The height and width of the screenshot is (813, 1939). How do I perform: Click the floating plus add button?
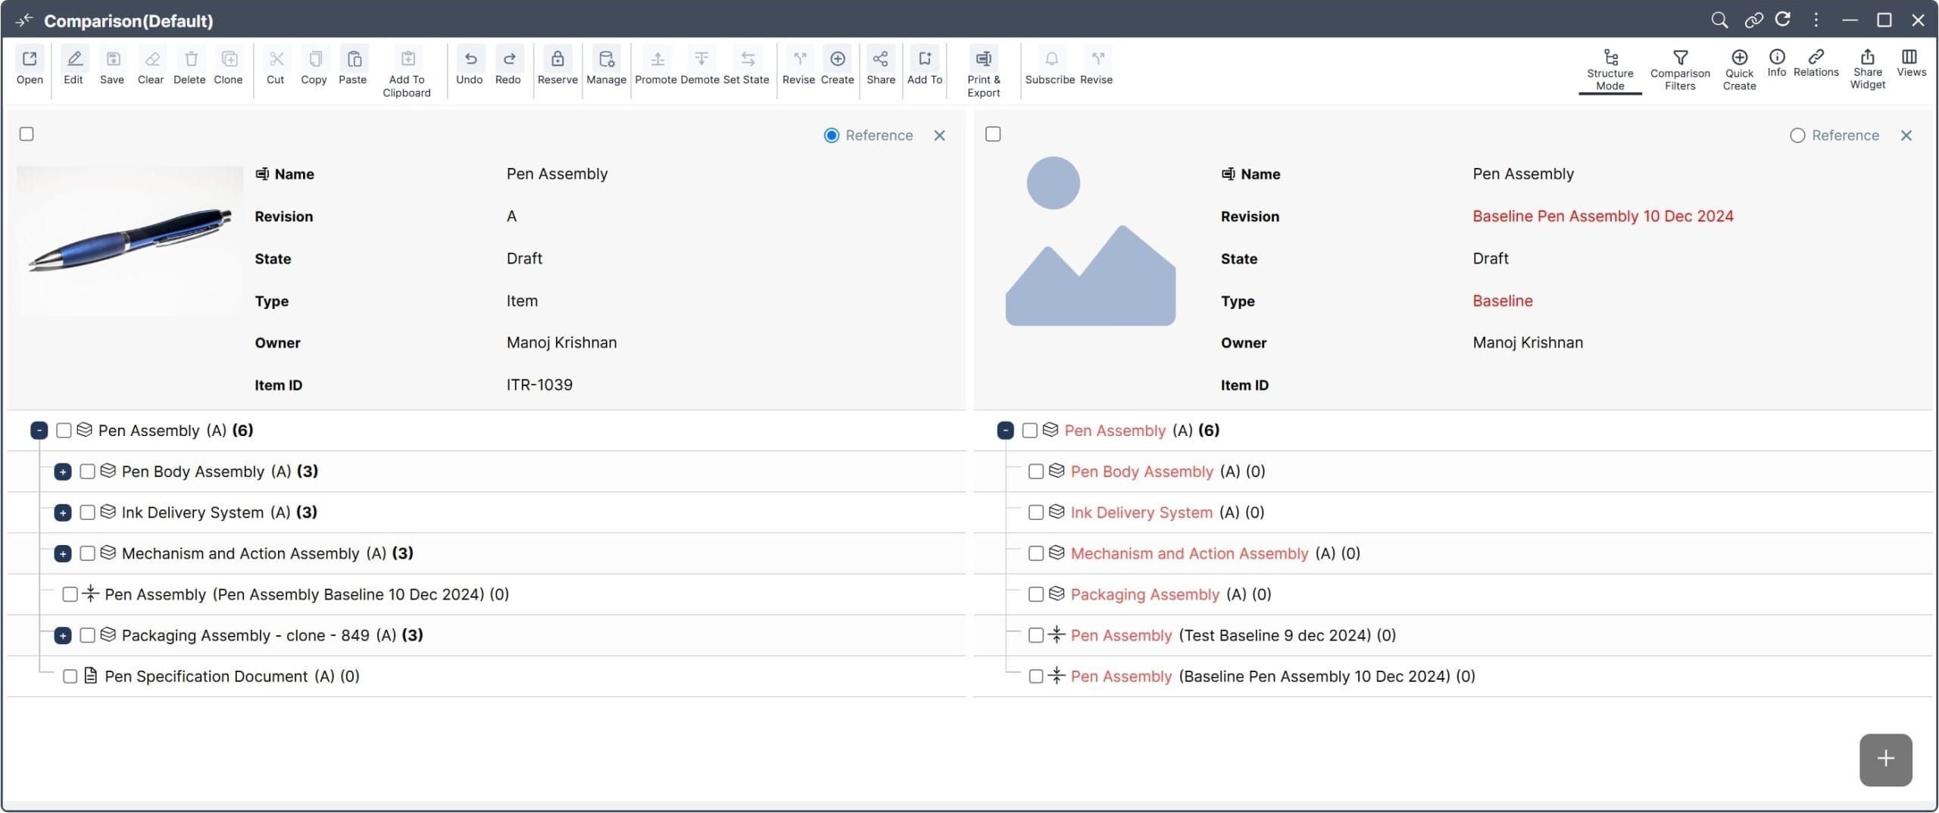pos(1884,758)
